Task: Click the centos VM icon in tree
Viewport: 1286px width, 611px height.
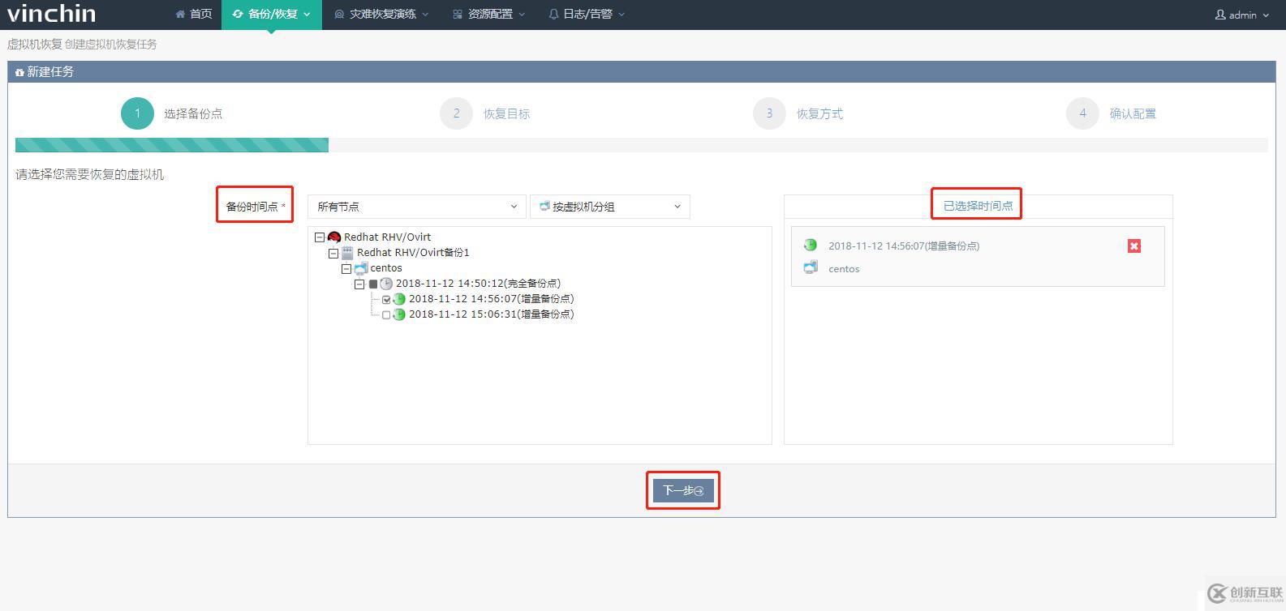Action: (361, 268)
